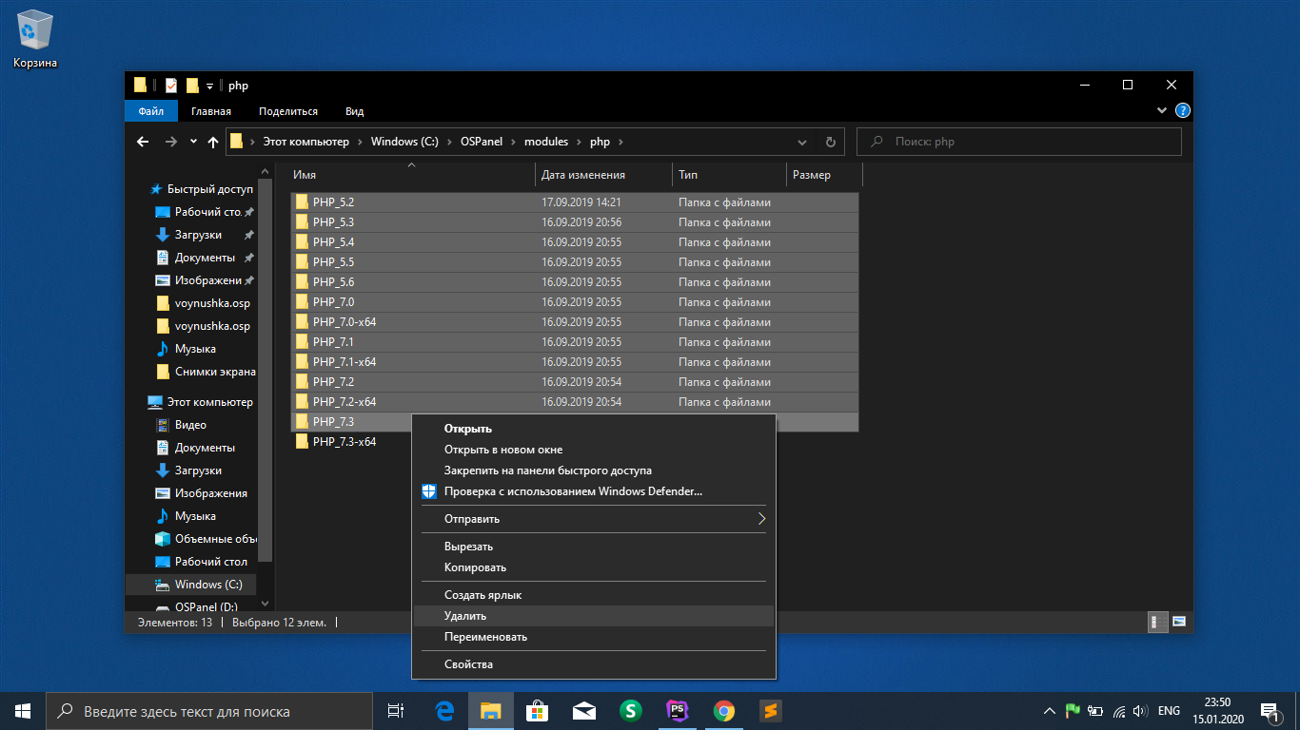Screen dimensions: 1300x730
Task: Launch Sublime Text from the taskbar
Action: (x=771, y=711)
